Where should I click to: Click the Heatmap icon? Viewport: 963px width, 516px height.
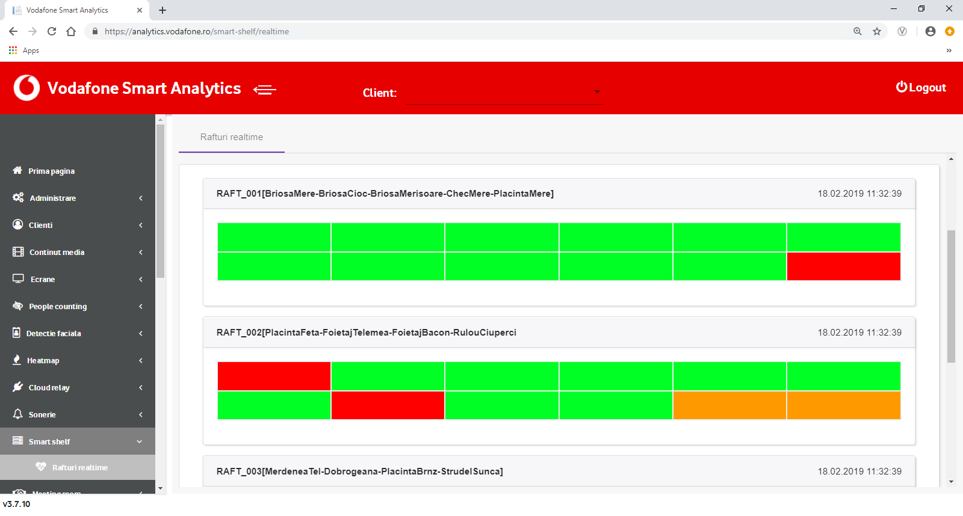pyautogui.click(x=17, y=360)
